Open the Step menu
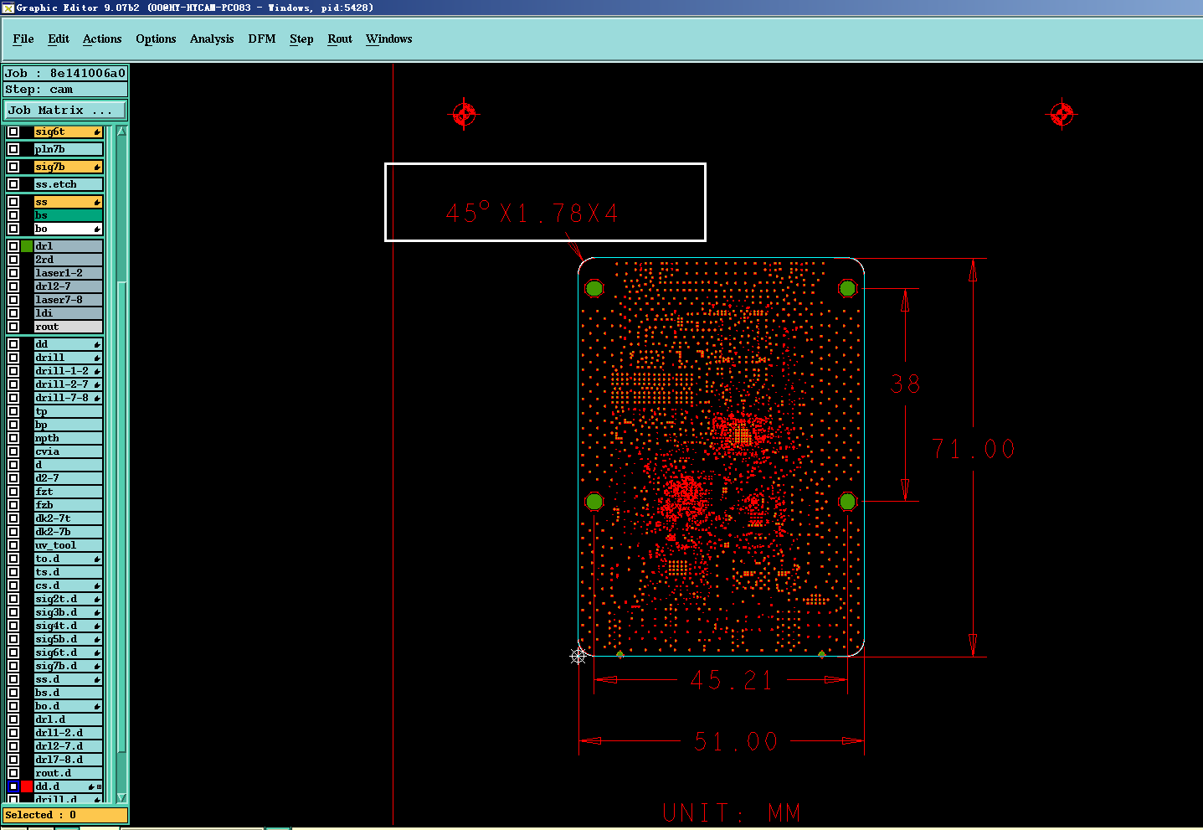Image resolution: width=1203 pixels, height=830 pixels. (301, 39)
